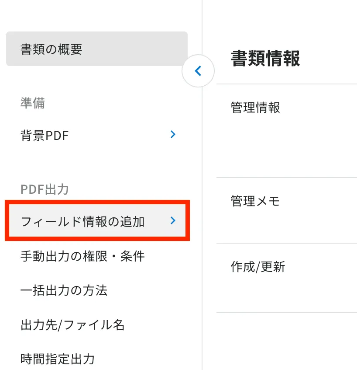This screenshot has height=370, width=357.
Task: Click the blank row below 作成/更新
Action: coord(287,342)
